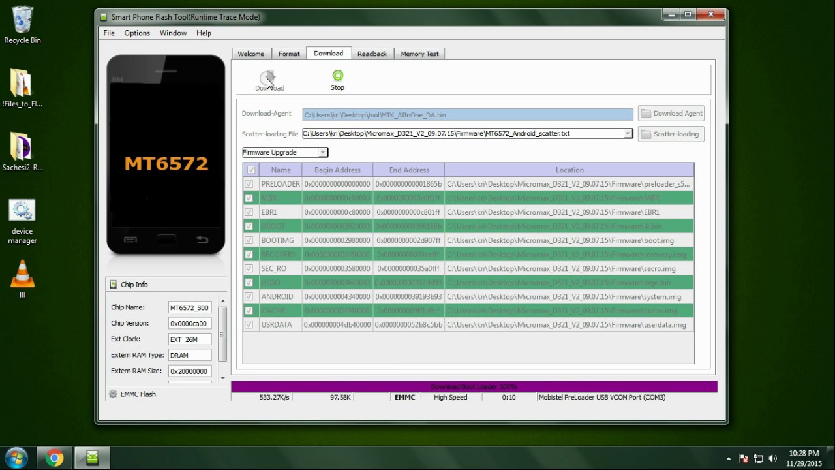The image size is (835, 470).
Task: Click the Chip Info panel scrollbar
Action: tap(222, 334)
